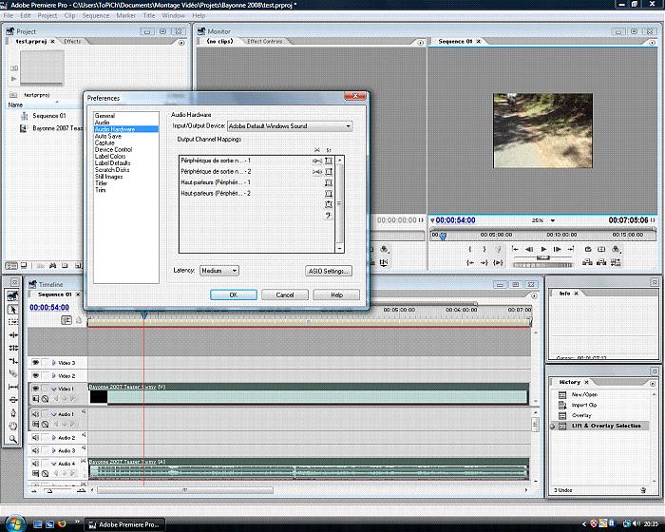Click the Loop button in Sequence monitor
The width and height of the screenshot is (665, 532).
(588, 250)
